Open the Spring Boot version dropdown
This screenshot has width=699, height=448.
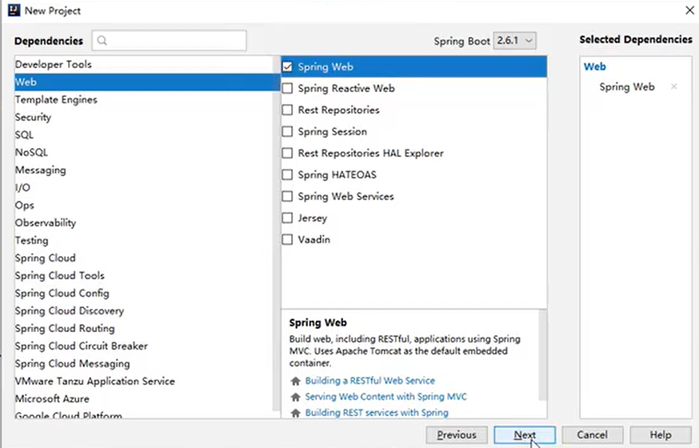pos(514,41)
